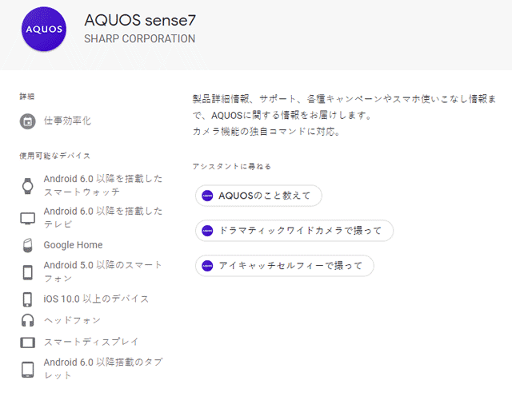Viewport: 512px width, 400px height.
Task: Click the SHARP CORPORATION developer name
Action: (140, 39)
